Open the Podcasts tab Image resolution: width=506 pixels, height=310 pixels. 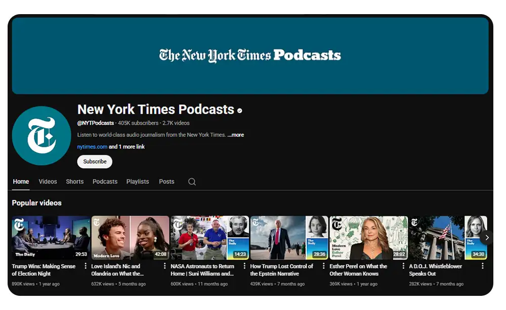[105, 181]
